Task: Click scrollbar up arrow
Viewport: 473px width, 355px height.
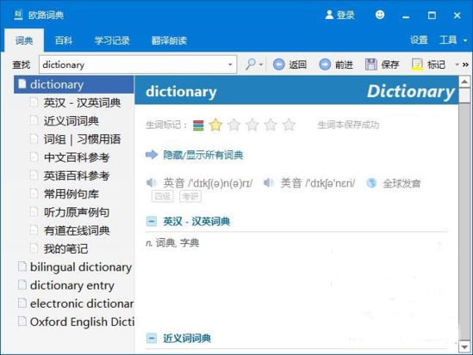Action: tap(464, 82)
